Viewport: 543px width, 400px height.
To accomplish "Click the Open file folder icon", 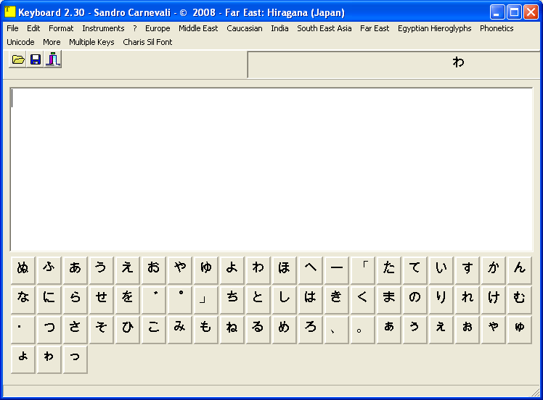I will click(x=17, y=59).
